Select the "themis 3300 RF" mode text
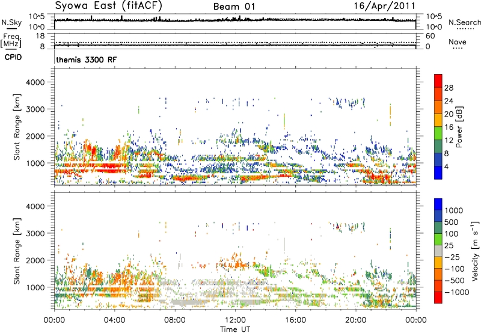Screen dimensions: 481x333 pyautogui.click(x=86, y=60)
